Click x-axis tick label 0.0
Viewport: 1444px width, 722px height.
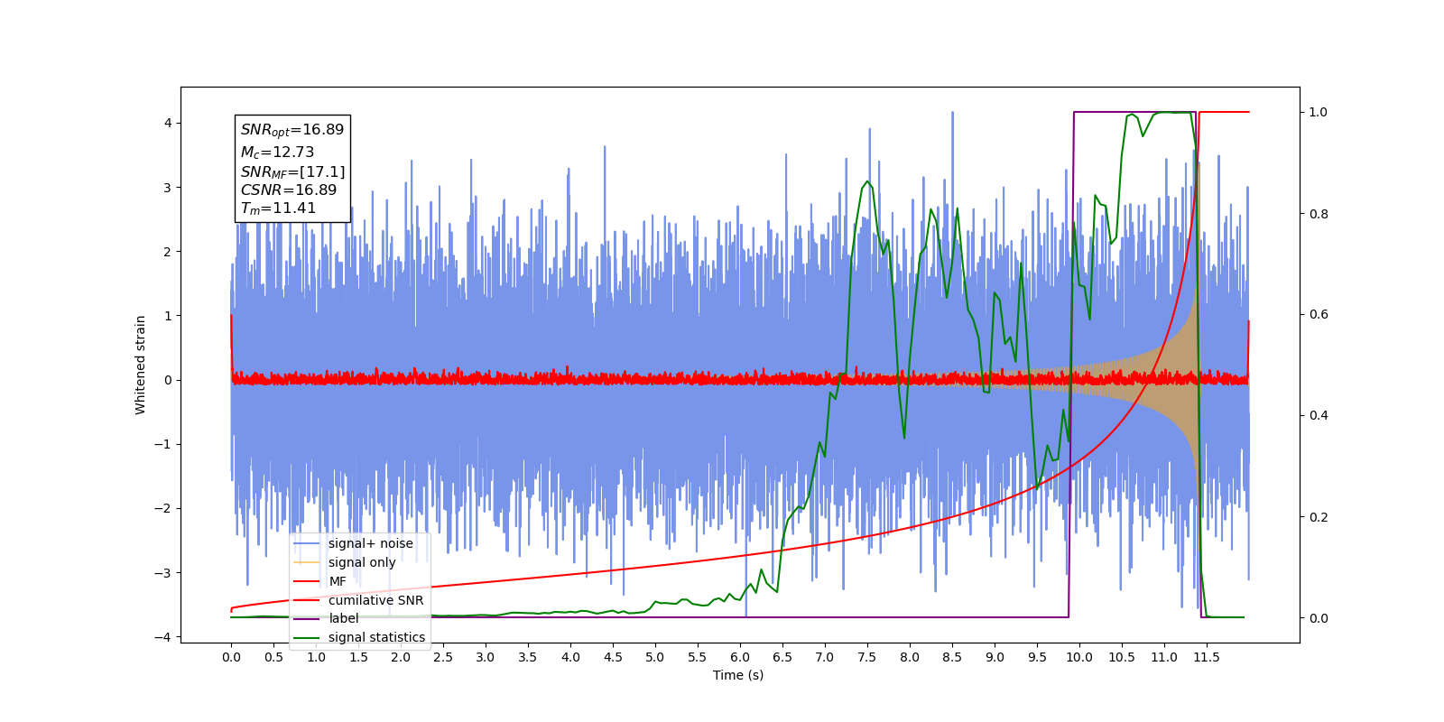pyautogui.click(x=231, y=657)
